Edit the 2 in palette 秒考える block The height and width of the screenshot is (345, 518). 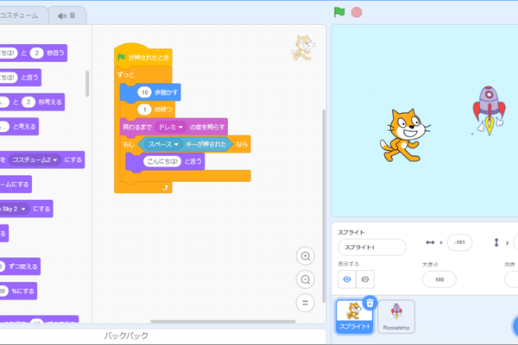(28, 102)
